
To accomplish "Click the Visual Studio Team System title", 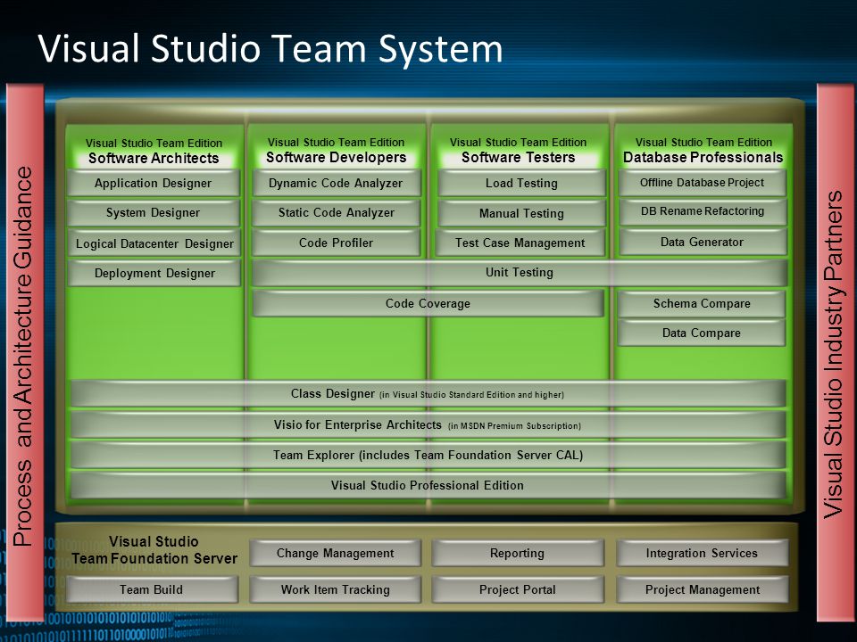I will [270, 48].
